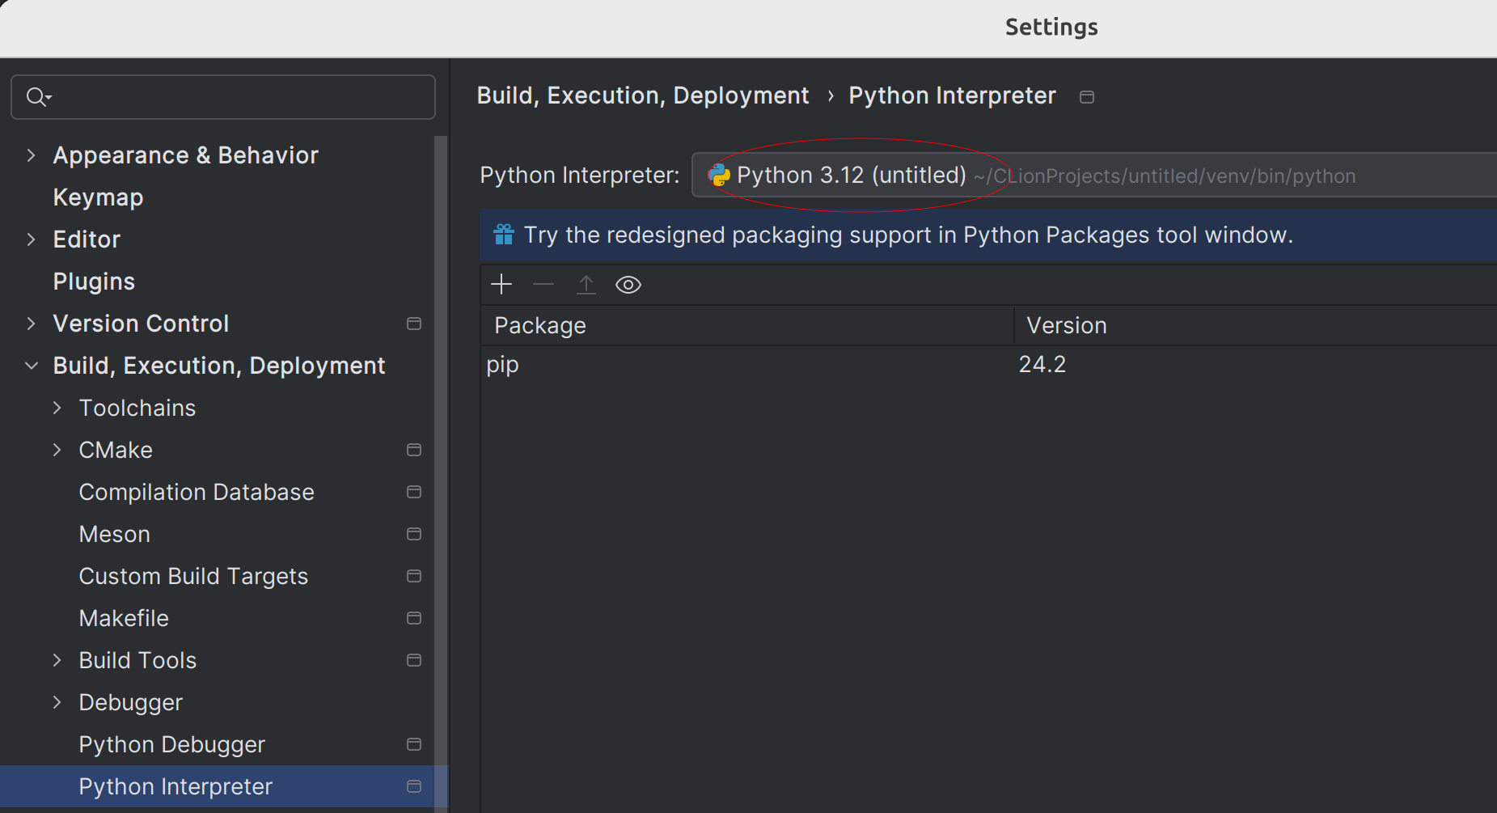1497x813 pixels.
Task: Open the Keymap settings page
Action: [98, 197]
